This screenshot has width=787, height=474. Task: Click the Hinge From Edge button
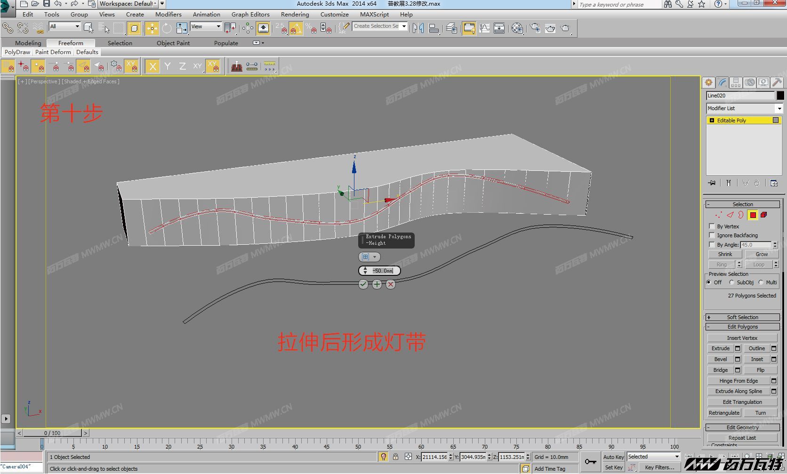(739, 381)
